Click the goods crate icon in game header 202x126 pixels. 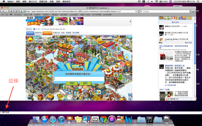tap(116, 40)
